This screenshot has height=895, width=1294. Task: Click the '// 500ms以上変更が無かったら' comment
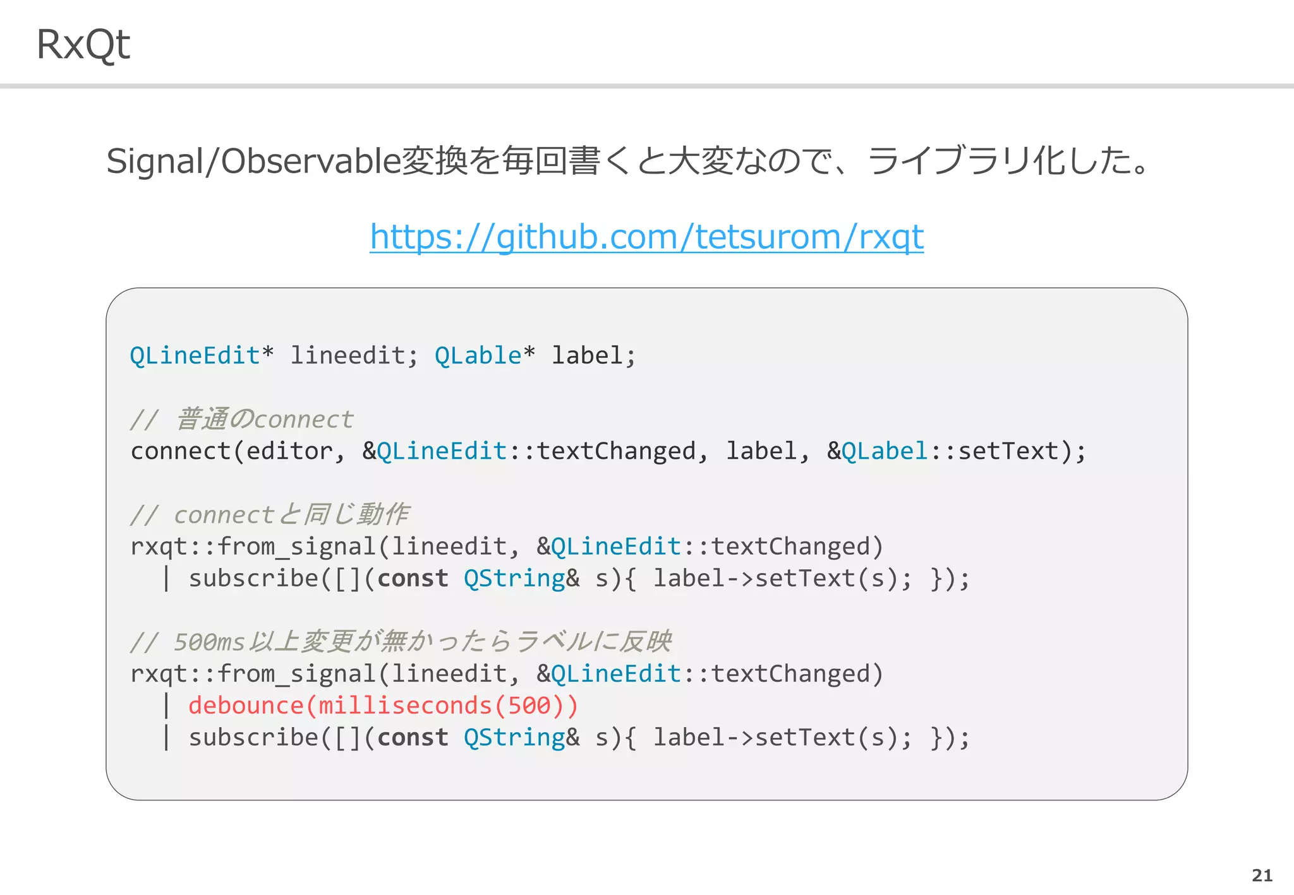401,642
